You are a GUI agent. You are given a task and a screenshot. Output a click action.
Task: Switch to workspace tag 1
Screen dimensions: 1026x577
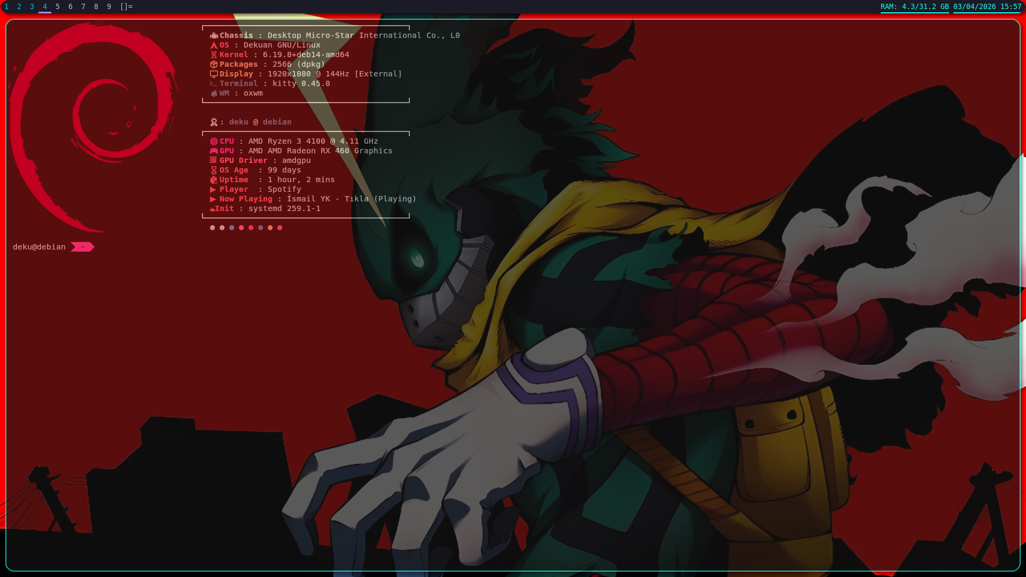click(x=6, y=6)
